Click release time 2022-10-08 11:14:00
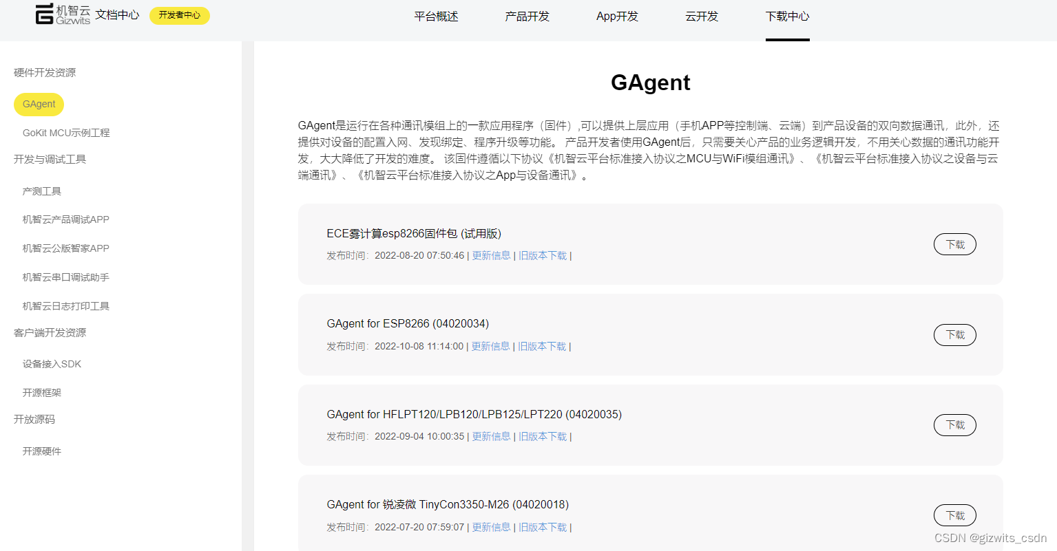The image size is (1057, 551). (419, 347)
